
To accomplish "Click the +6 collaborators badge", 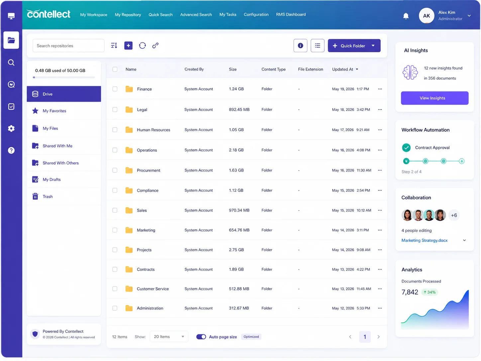I will [x=454, y=215].
